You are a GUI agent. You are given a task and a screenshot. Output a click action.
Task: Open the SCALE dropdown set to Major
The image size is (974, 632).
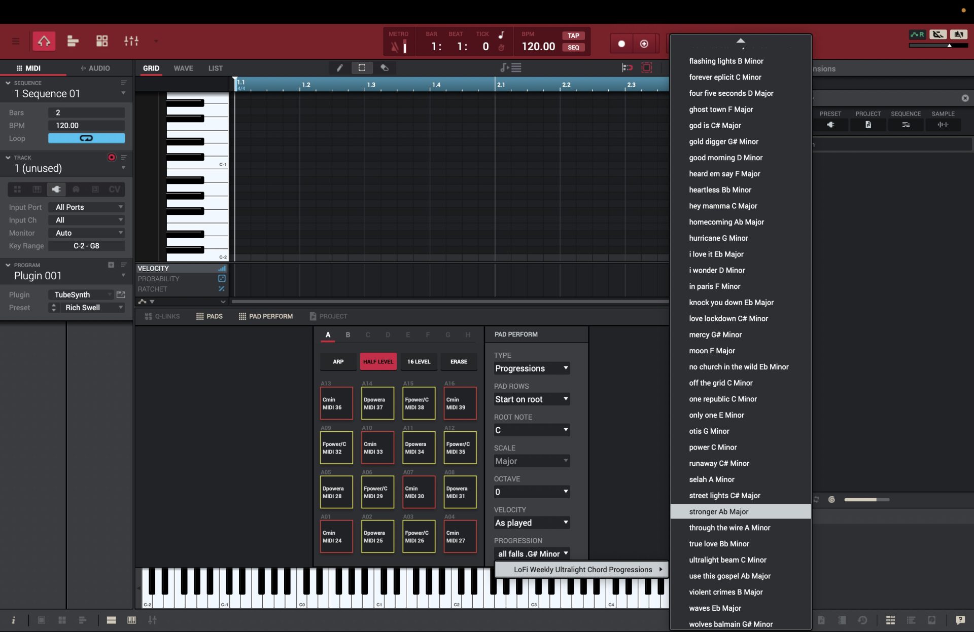click(x=531, y=461)
